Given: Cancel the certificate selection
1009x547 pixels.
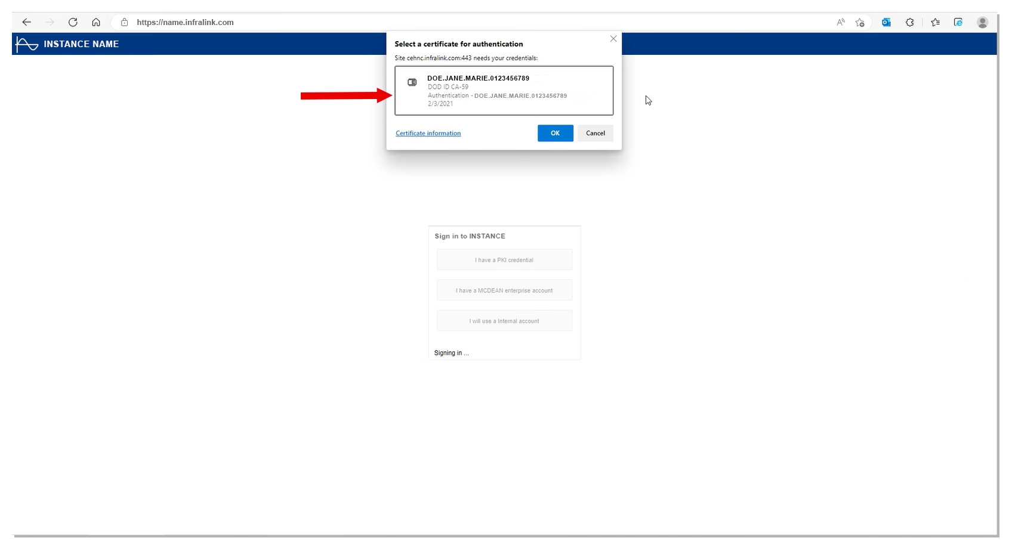Looking at the screenshot, I should coord(595,133).
